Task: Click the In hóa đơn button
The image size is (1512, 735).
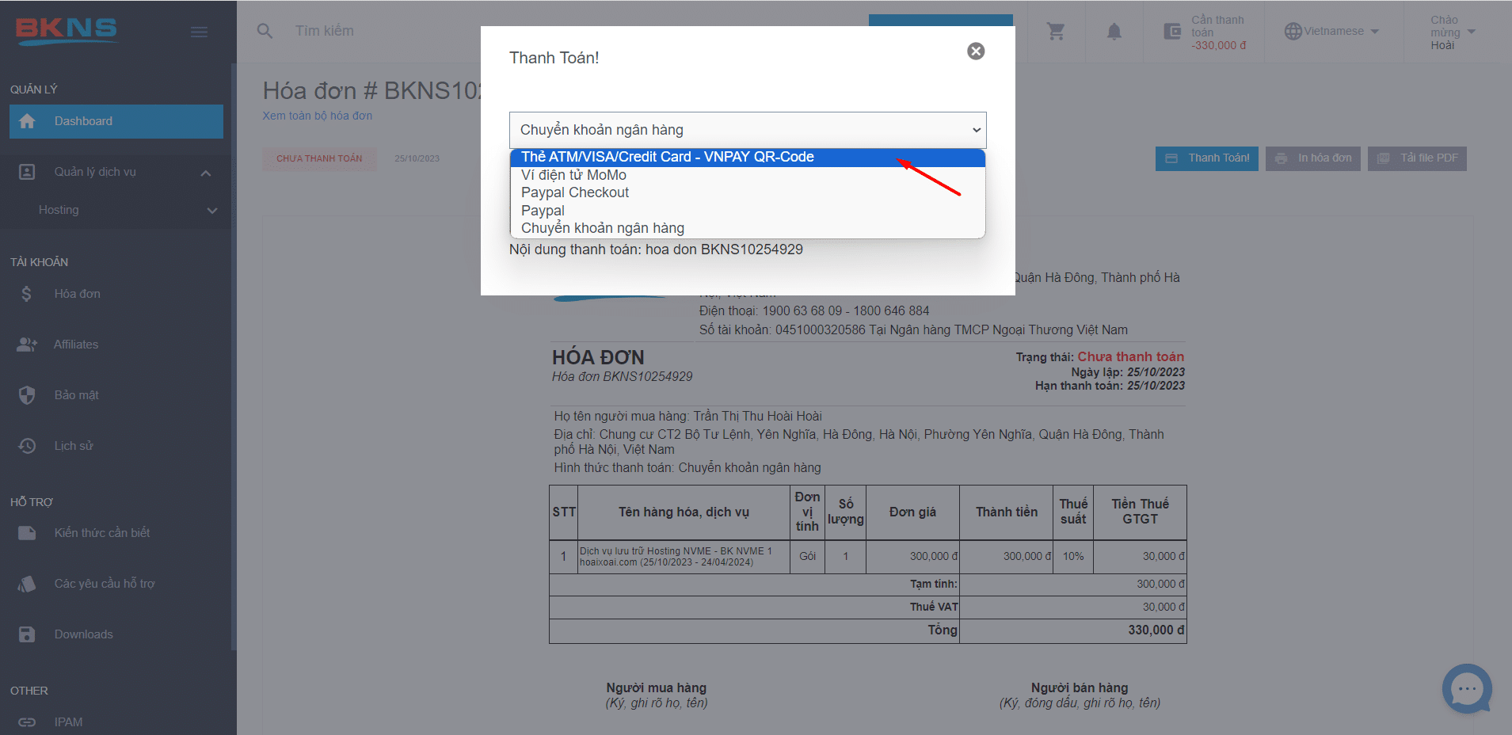Action: 1313,158
